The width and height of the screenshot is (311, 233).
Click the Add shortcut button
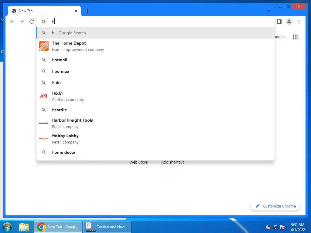point(173,162)
